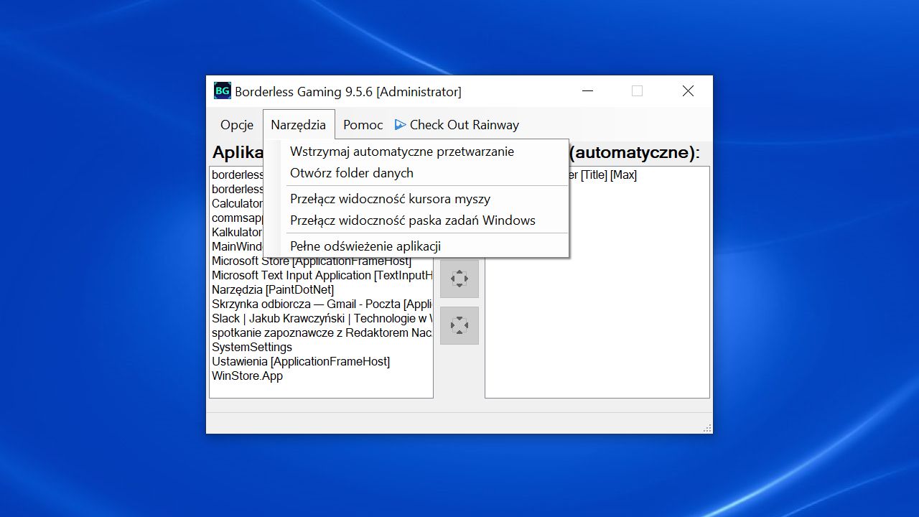This screenshot has height=517, width=919.
Task: Select the Calculator entry in applications list
Action: click(x=237, y=203)
